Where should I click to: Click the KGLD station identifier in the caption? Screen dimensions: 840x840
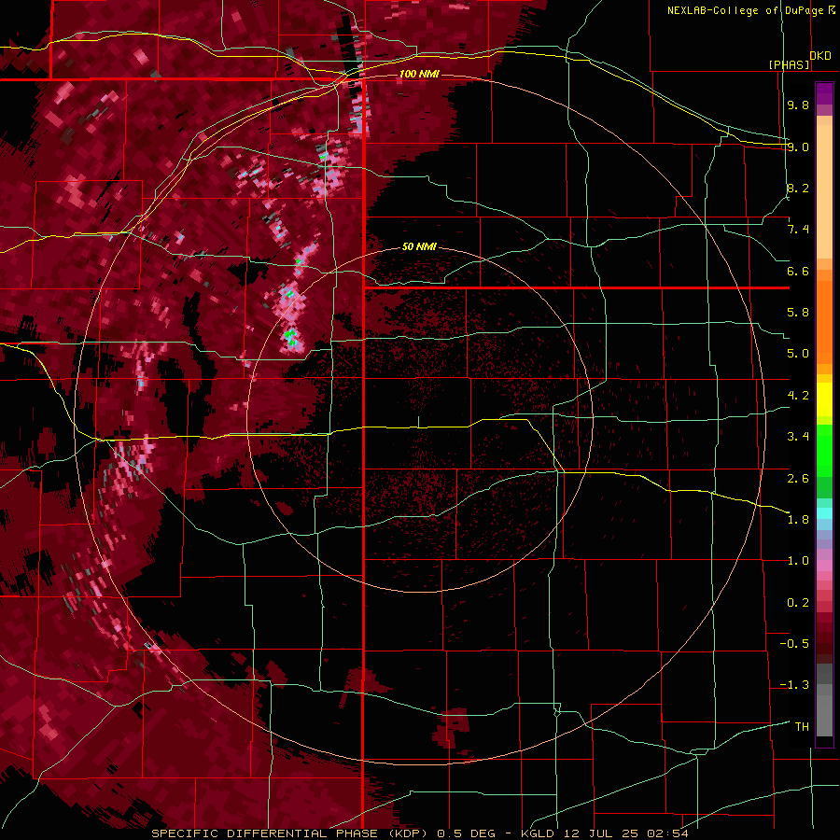coord(539,833)
